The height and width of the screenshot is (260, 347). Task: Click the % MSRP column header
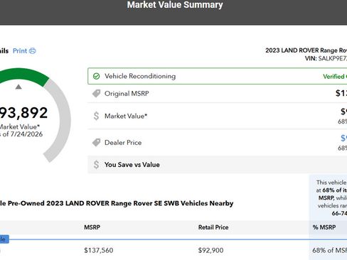tap(324, 227)
